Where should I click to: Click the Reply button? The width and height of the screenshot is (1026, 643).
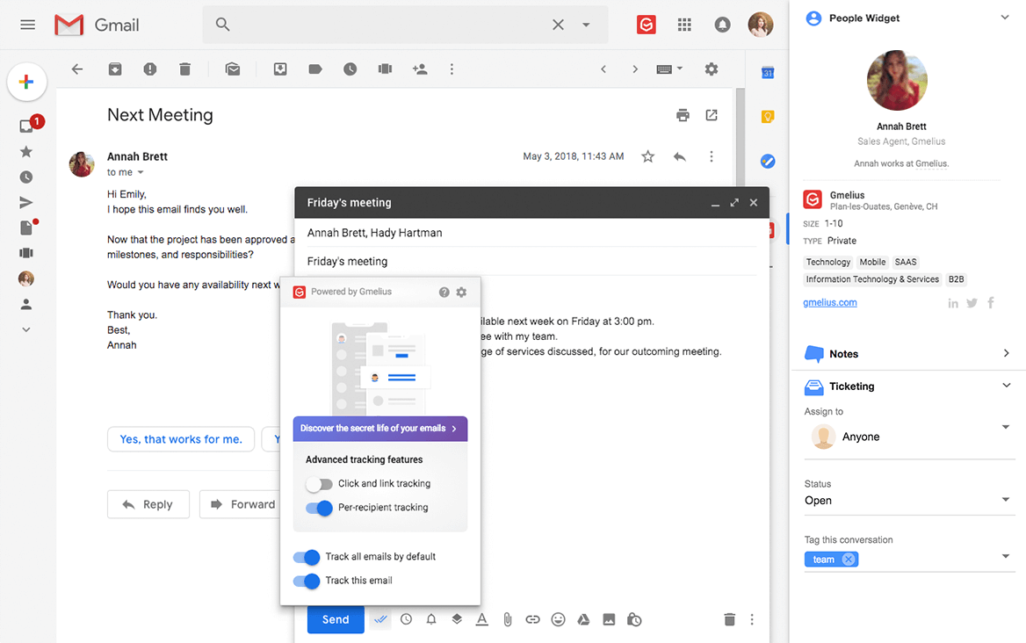coord(148,504)
